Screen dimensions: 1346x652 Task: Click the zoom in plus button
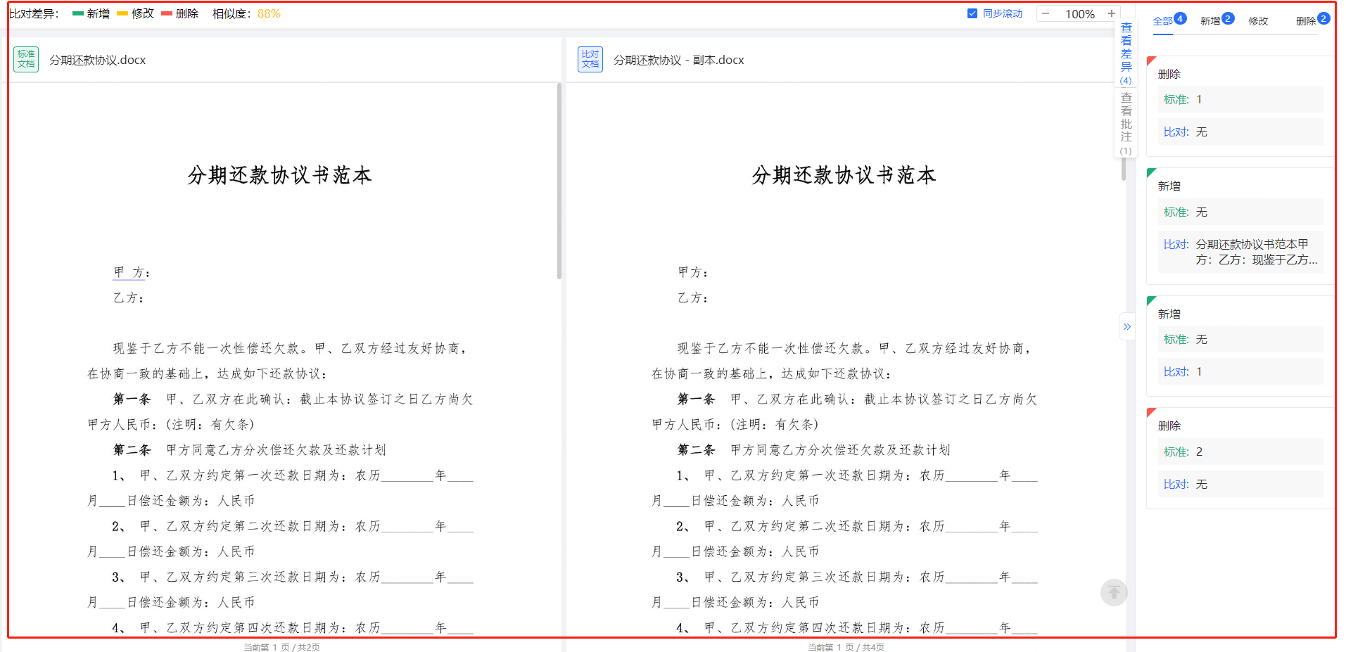pyautogui.click(x=1112, y=13)
